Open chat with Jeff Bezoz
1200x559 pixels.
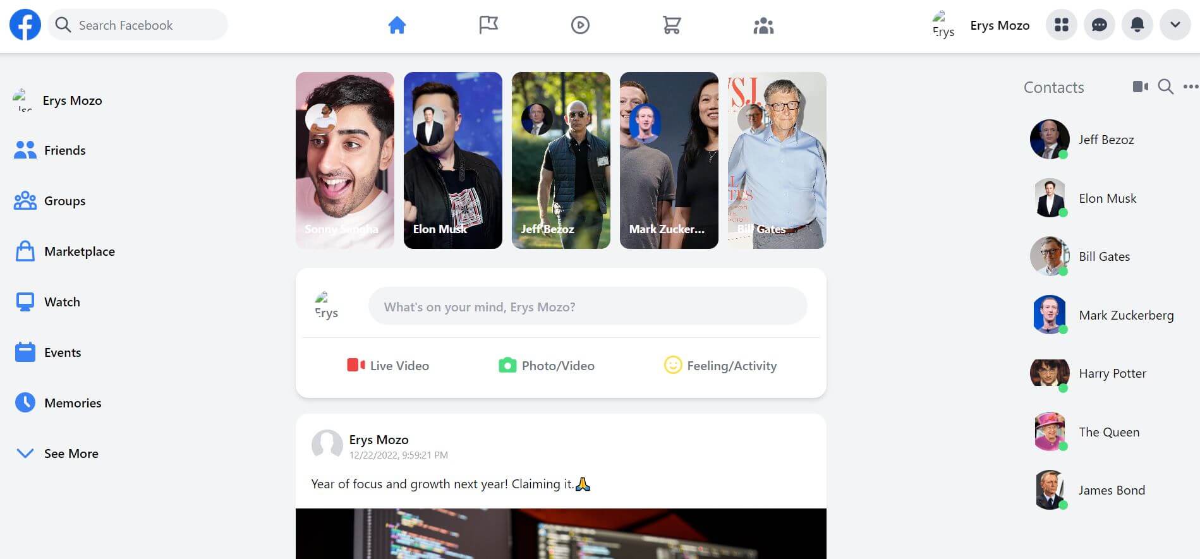coord(1083,140)
